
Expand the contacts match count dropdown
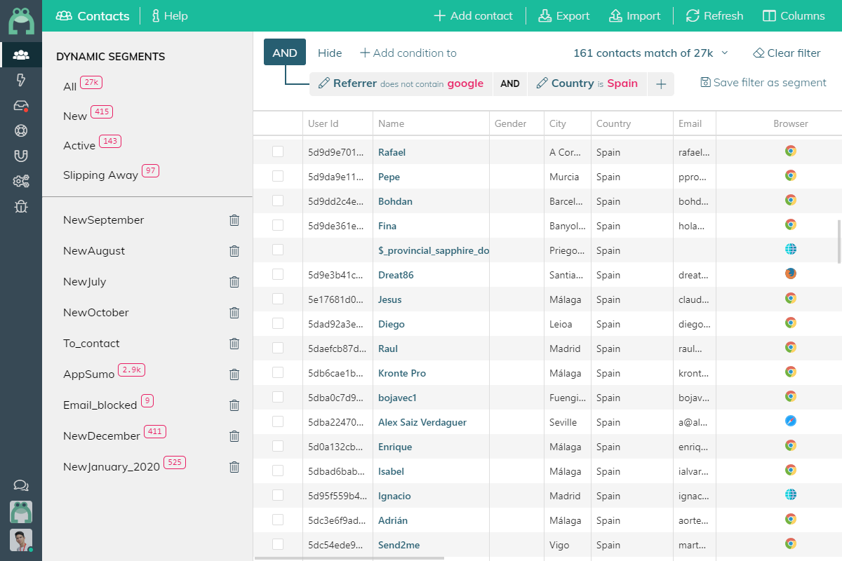point(725,53)
